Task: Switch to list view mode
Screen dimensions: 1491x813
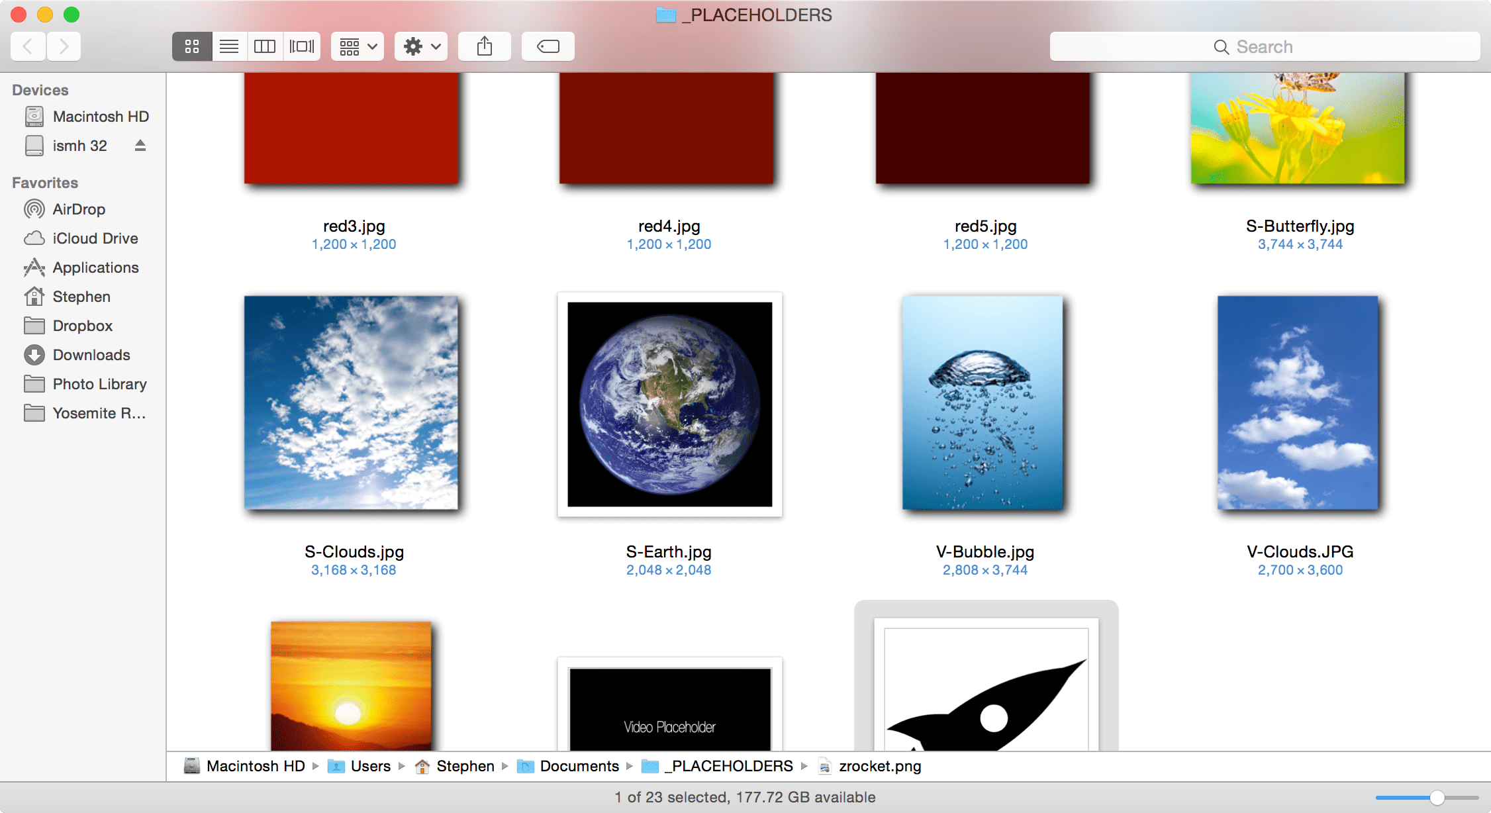Action: [229, 46]
